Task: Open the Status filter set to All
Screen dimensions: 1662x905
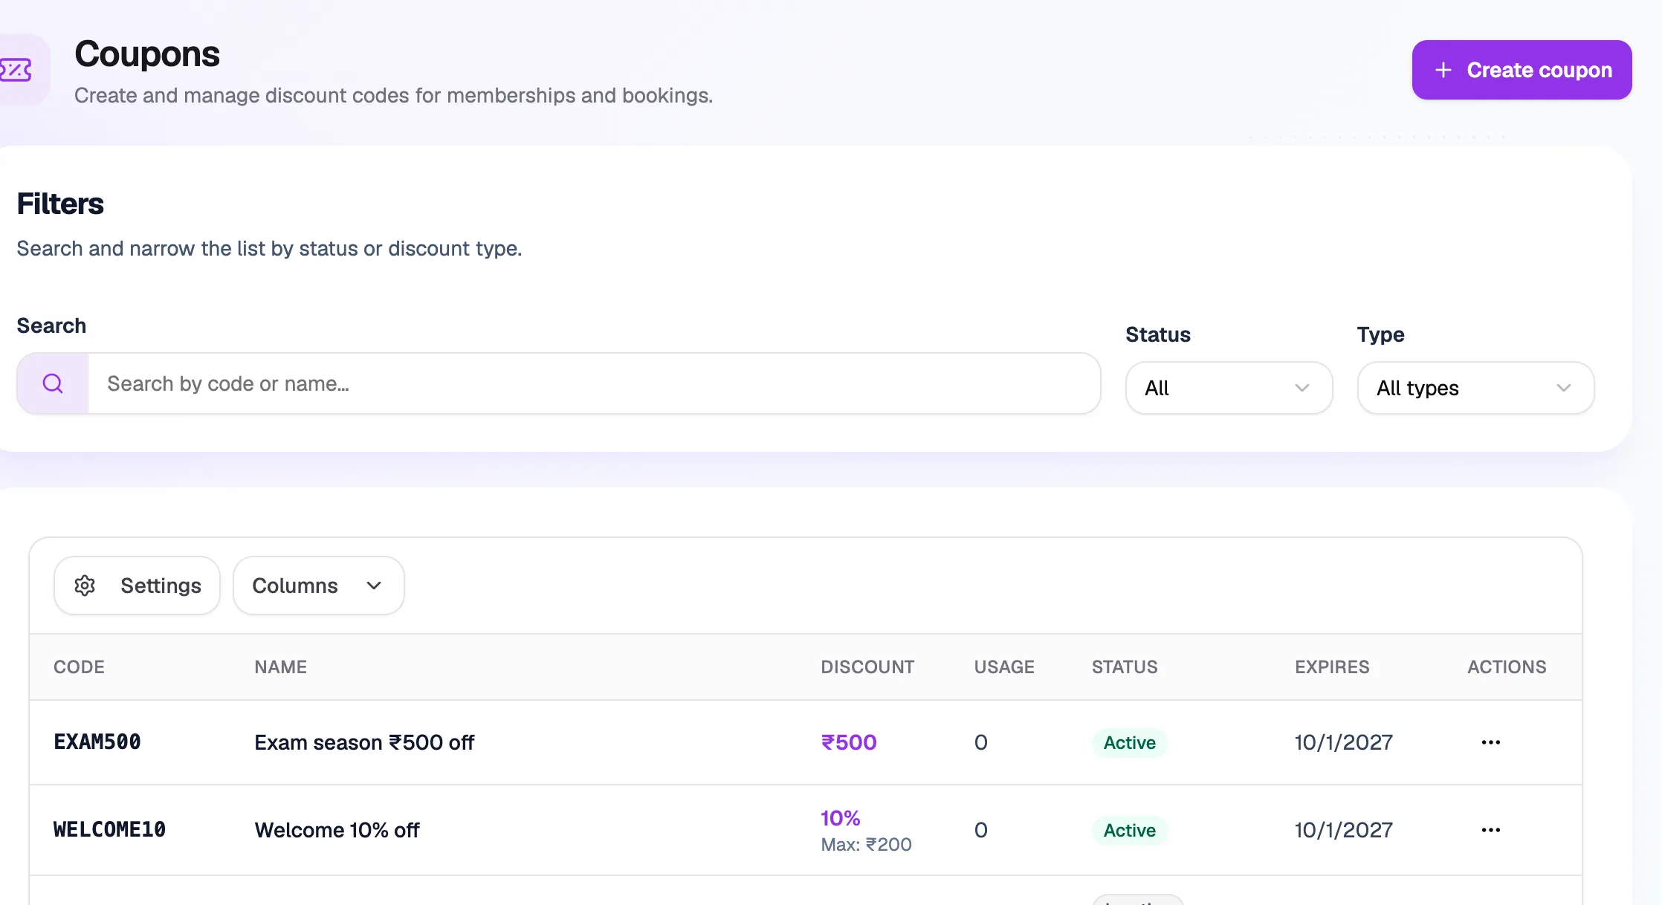Action: [x=1229, y=388]
